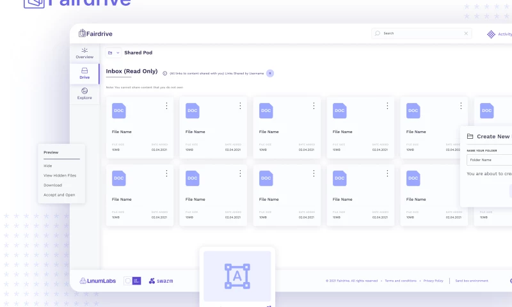Open the Swarm logo link in footer
This screenshot has width=512, height=307.
coord(161,281)
